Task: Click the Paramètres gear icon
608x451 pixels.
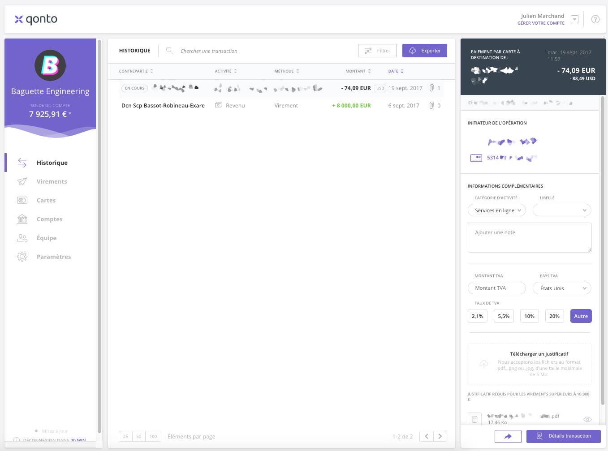Action: point(22,257)
